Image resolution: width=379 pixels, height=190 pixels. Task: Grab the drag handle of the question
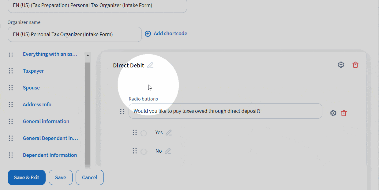[x=122, y=112]
